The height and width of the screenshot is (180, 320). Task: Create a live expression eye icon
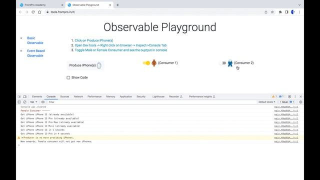(x=43, y=102)
